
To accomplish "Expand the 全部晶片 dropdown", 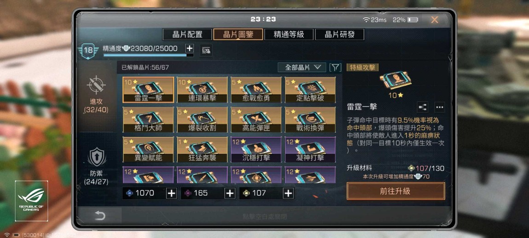I will point(302,68).
